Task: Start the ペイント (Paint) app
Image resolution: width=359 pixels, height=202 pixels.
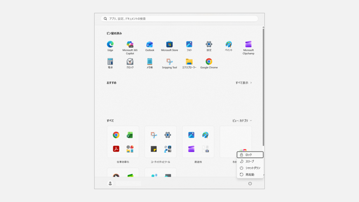Action: 229,45
